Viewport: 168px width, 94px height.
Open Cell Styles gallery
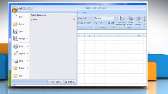(x=138, y=21)
